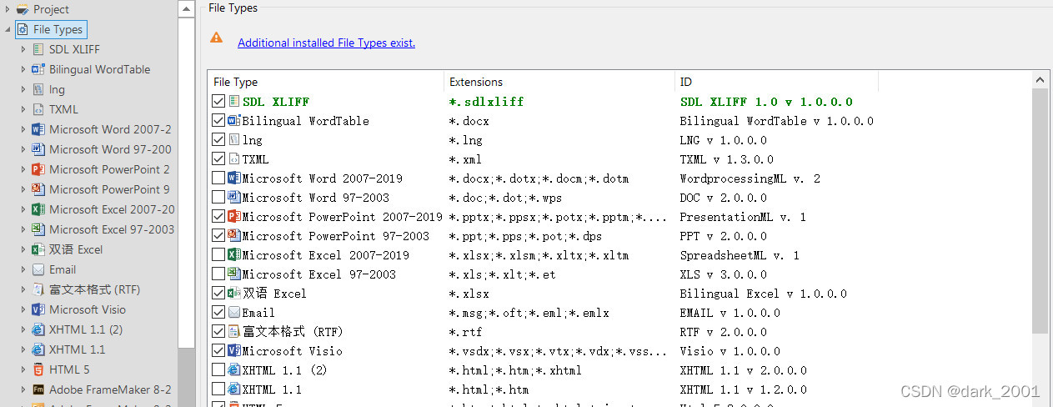
Task: Sort by the Extensions column header
Action: (559, 82)
